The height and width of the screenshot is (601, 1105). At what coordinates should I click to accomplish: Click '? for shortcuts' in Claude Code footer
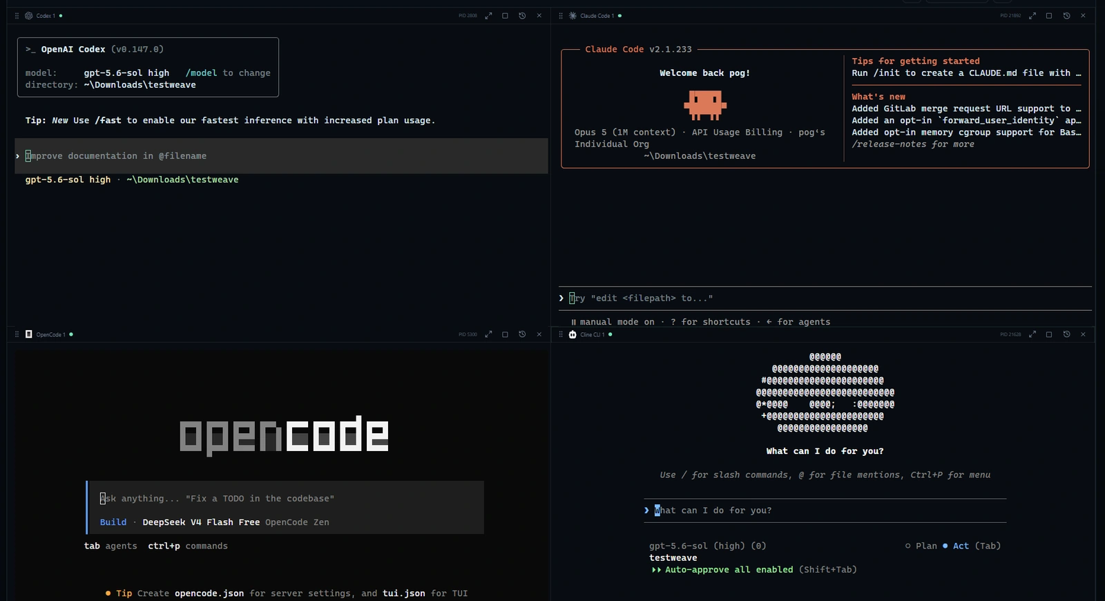710,322
